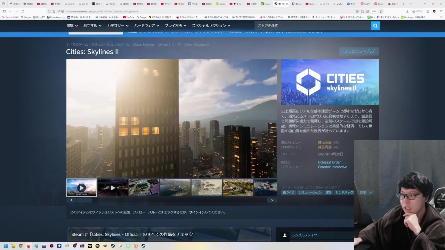Open the Cities: Skylines - Official franchise banner
This screenshot has width=445, height=250.
pos(169,234)
